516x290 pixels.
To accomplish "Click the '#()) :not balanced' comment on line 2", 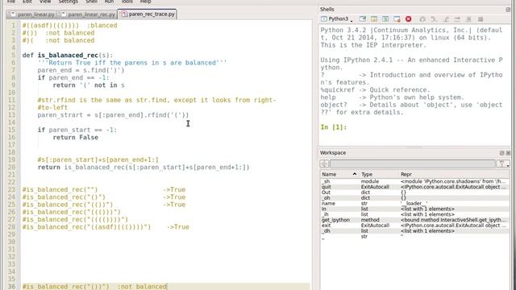I will point(58,33).
